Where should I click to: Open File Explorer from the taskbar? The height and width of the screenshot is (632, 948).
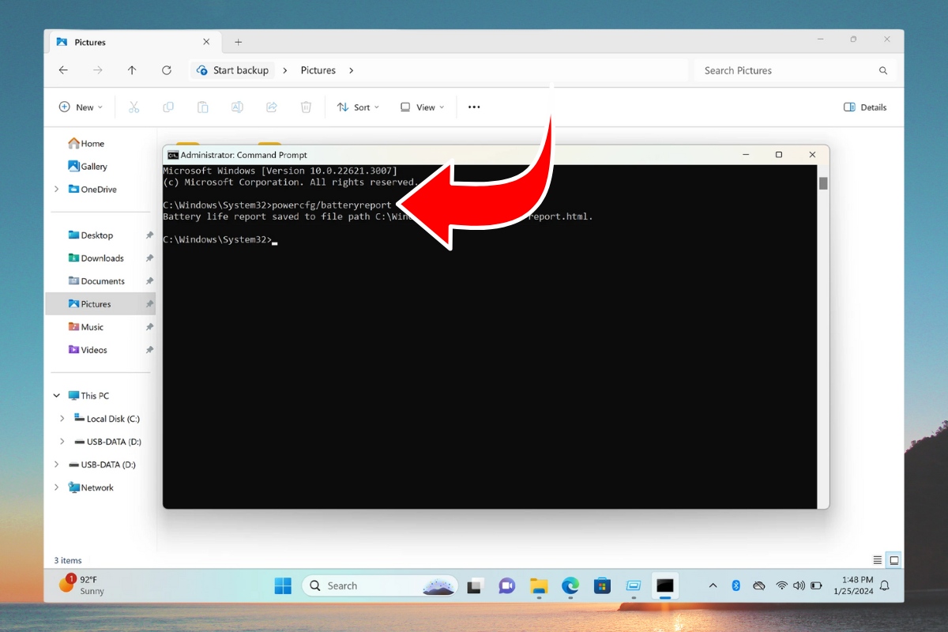click(x=539, y=585)
